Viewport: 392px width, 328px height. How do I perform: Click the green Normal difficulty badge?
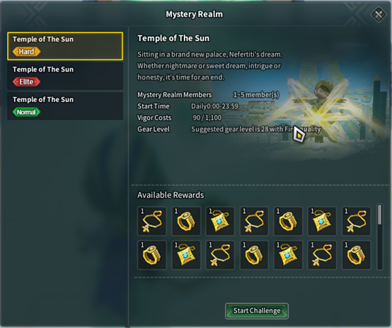coord(26,112)
